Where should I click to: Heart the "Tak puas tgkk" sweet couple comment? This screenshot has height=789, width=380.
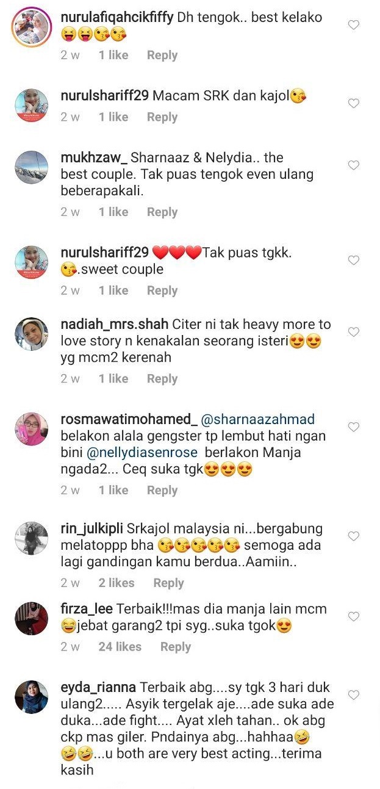[353, 261]
